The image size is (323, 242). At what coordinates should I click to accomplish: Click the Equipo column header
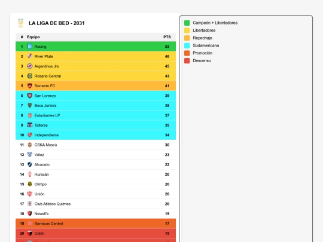33,37
